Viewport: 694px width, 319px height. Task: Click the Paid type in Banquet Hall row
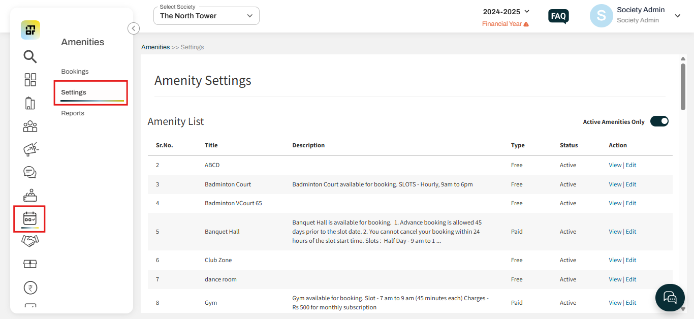point(517,232)
